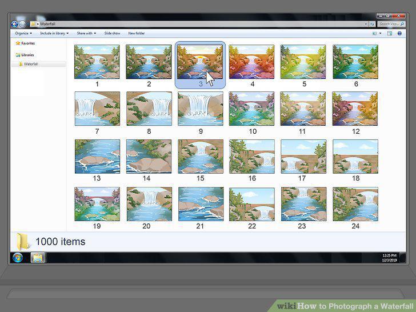
Task: Click the Show desktop strip on taskbar
Action: (x=402, y=258)
